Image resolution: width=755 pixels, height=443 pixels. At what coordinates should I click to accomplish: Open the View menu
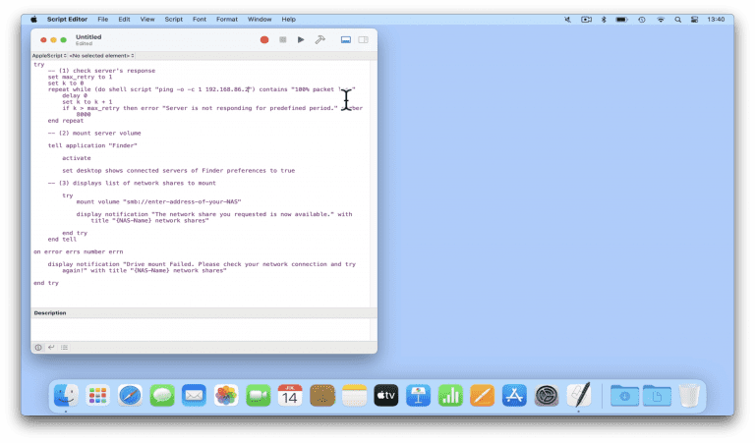147,20
